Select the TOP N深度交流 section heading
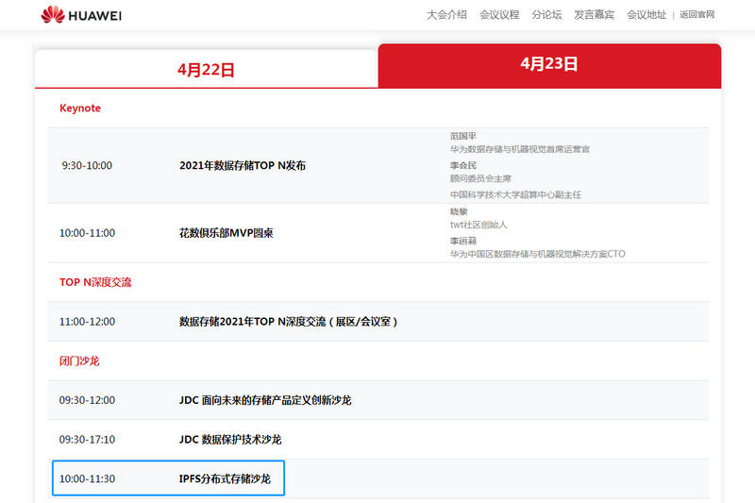This screenshot has width=755, height=503. point(95,282)
